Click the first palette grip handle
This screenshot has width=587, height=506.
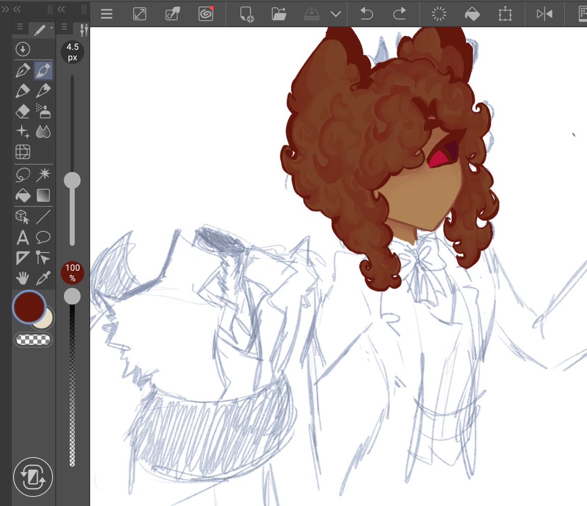pyautogui.click(x=50, y=9)
